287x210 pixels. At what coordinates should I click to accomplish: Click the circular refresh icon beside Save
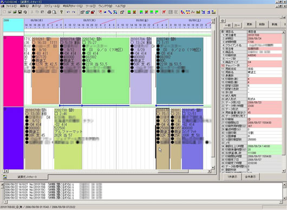[25, 12]
